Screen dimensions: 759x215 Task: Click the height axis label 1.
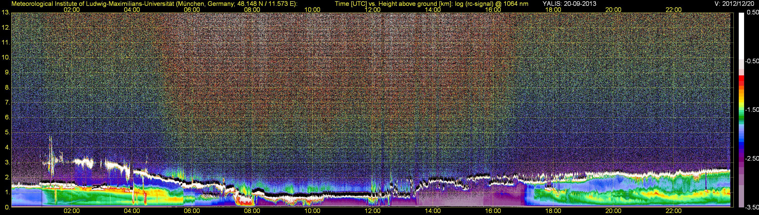click(7, 192)
